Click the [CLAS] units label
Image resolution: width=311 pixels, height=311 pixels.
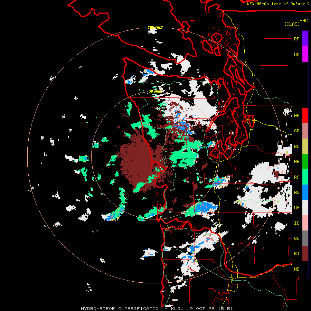292,24
